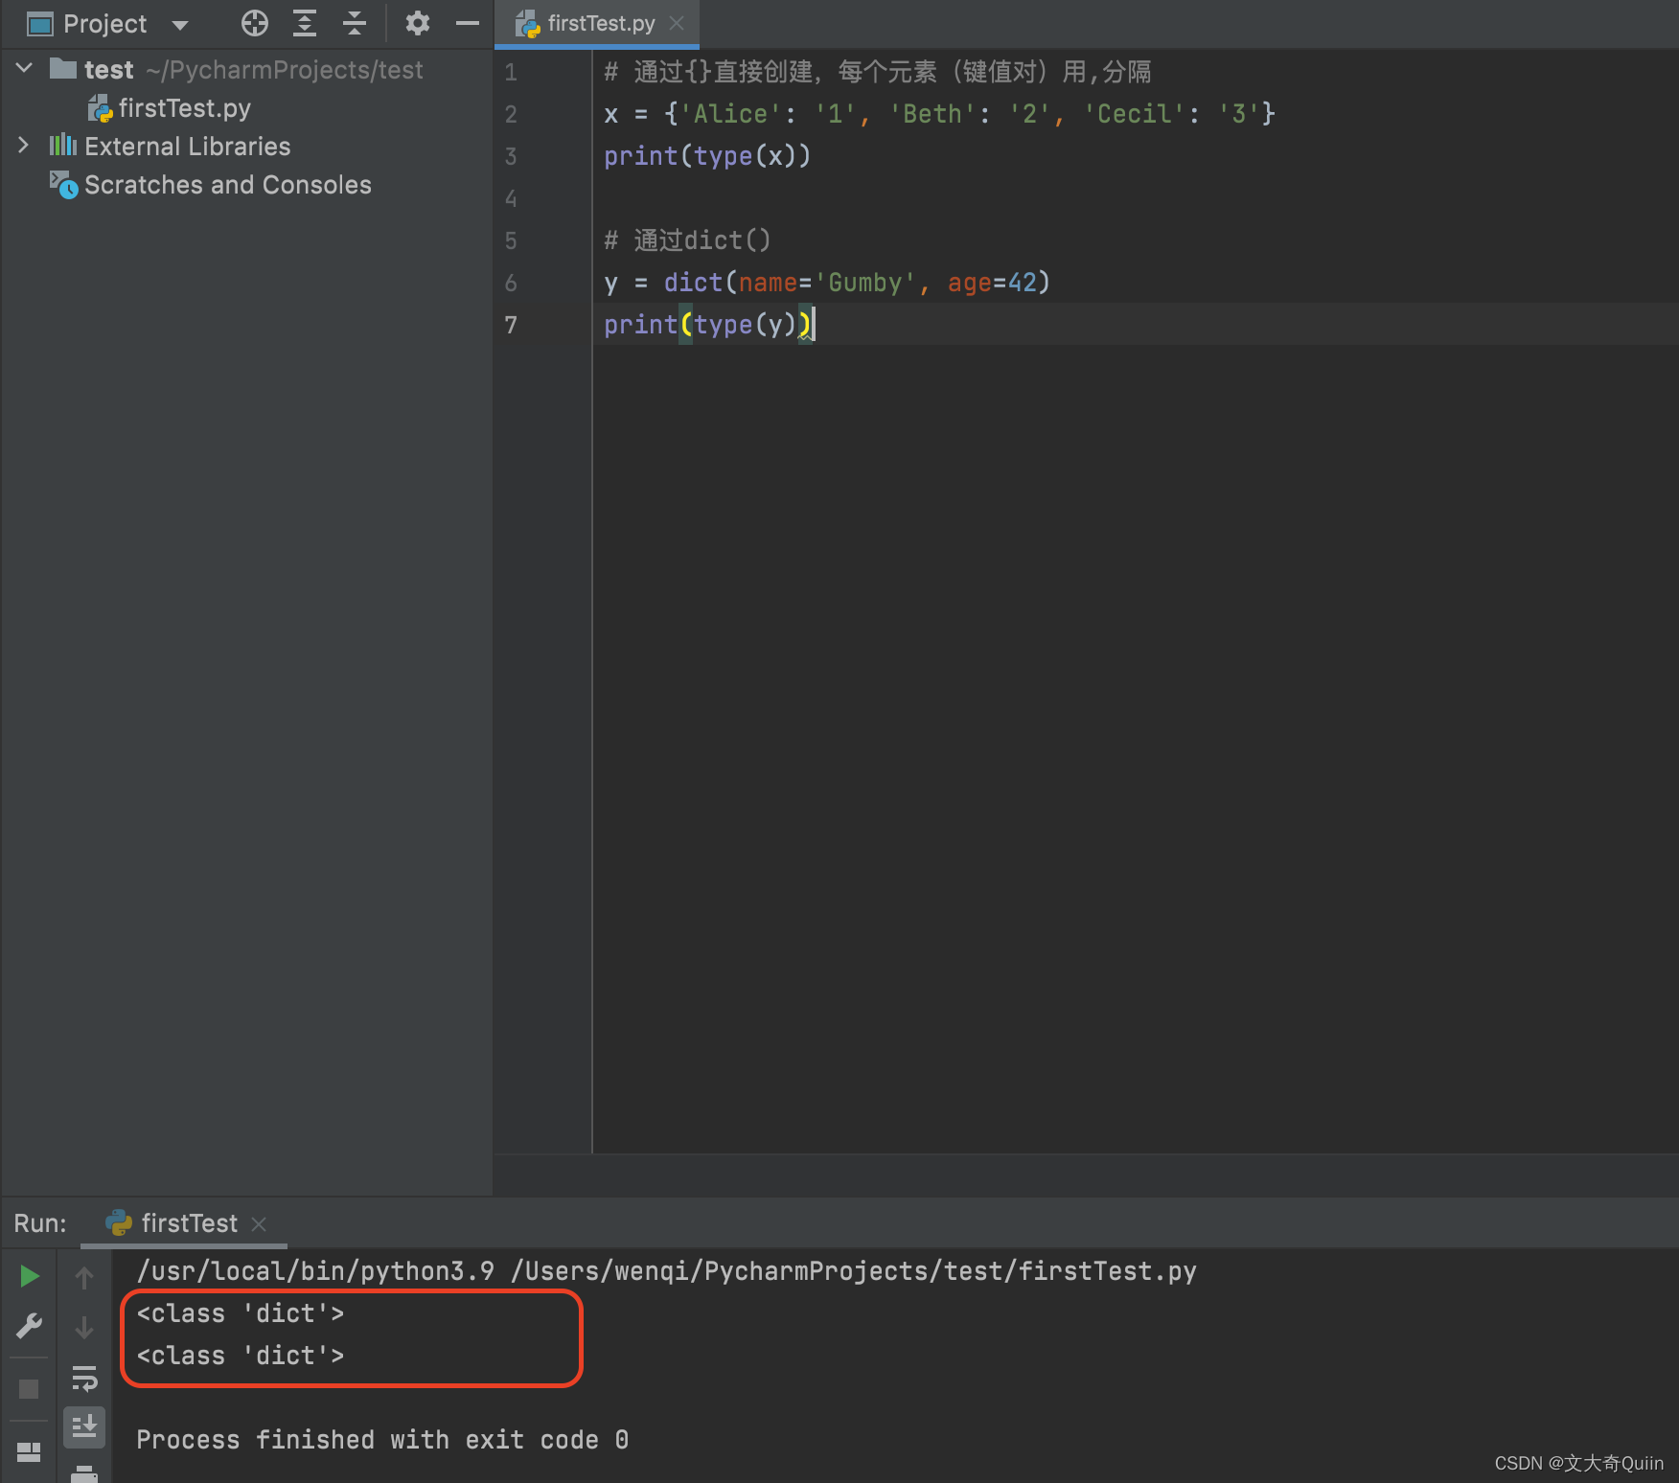Screen dimensions: 1679x1483
Task: Click the second <class 'dict'> output line
Action: click(241, 1356)
